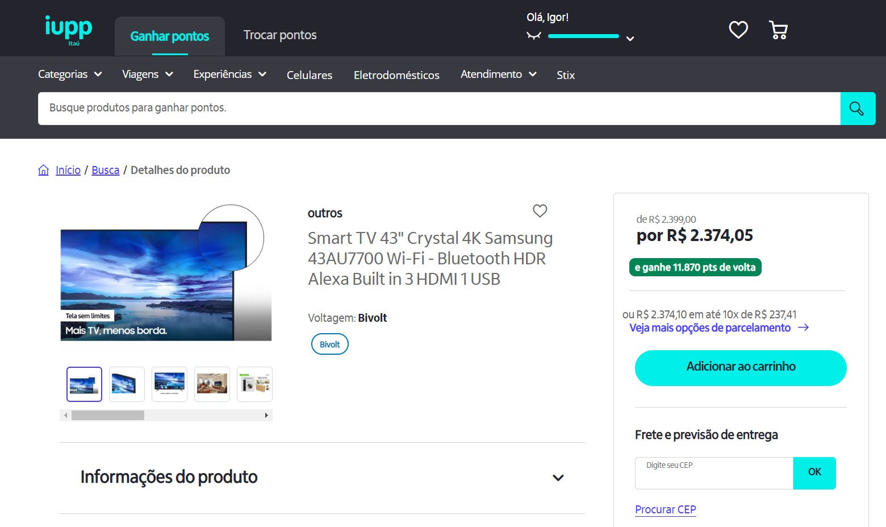Viewport: 886px width, 527px height.
Task: Click arrow next to parcelamento options
Action: coord(804,327)
